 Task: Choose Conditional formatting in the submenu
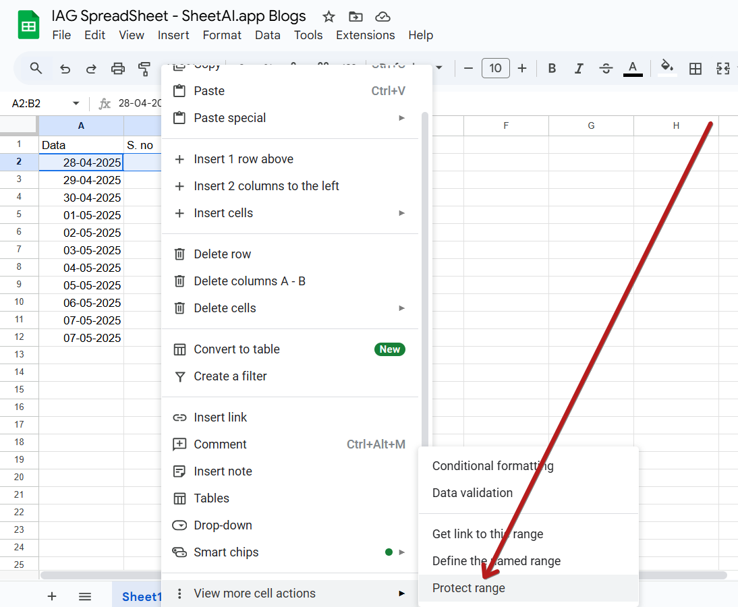[529, 466]
